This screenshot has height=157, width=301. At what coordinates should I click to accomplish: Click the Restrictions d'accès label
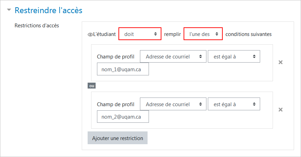37,26
